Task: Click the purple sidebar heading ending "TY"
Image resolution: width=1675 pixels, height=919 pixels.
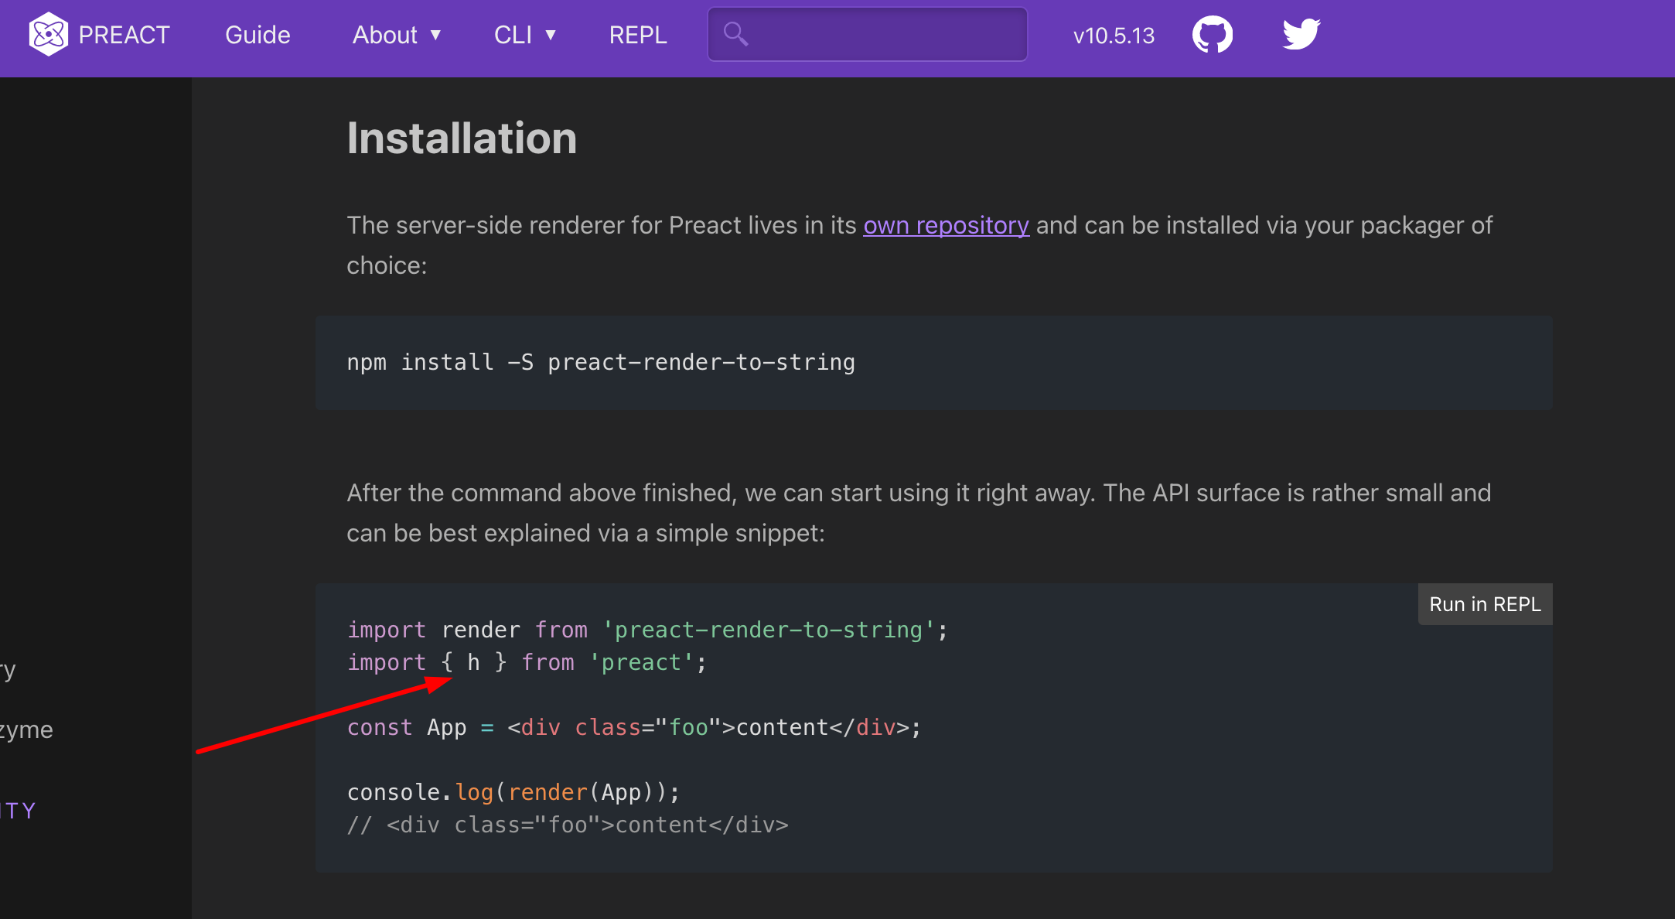Action: [x=19, y=811]
